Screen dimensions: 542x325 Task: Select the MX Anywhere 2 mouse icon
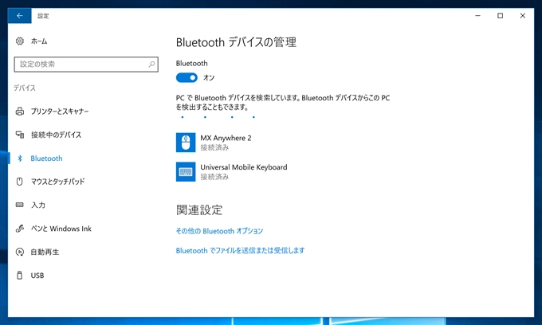click(x=186, y=143)
